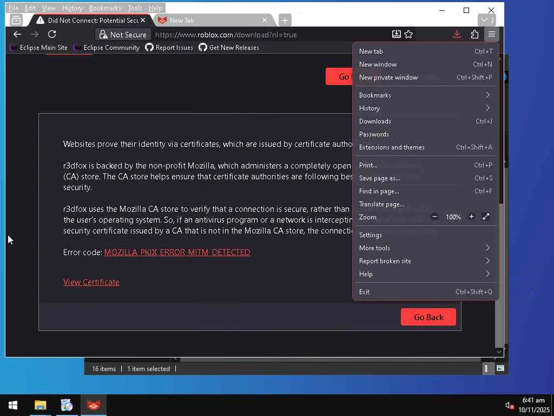Open Windows Start menu
The width and height of the screenshot is (554, 416).
pos(13,405)
